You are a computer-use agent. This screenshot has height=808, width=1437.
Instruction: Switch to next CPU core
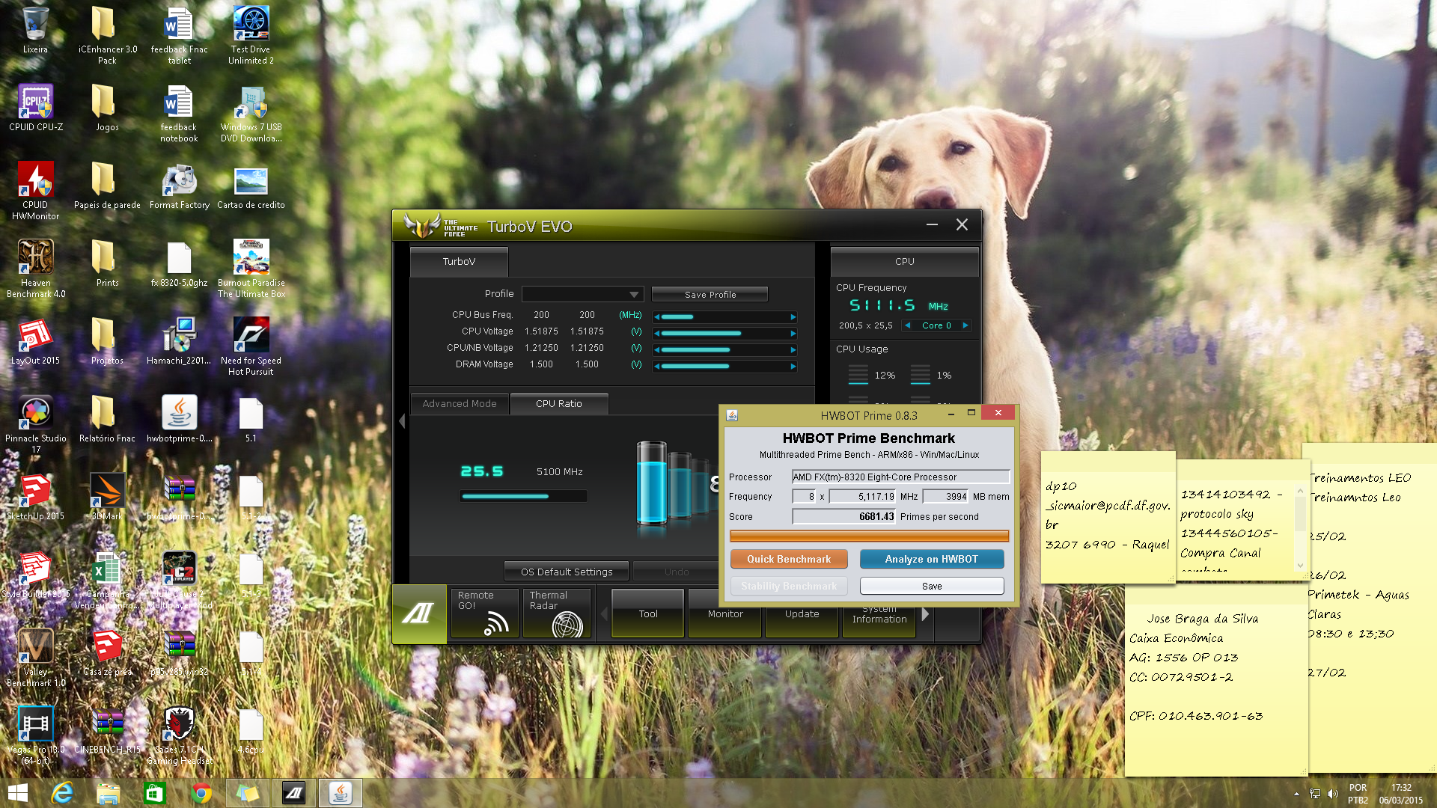[x=965, y=325]
